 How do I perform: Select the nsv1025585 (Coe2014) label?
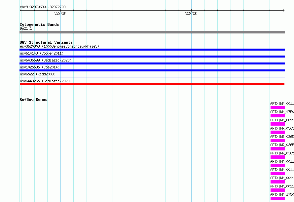(x=40, y=67)
